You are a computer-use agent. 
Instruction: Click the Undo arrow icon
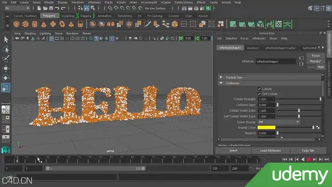(x=57, y=8)
